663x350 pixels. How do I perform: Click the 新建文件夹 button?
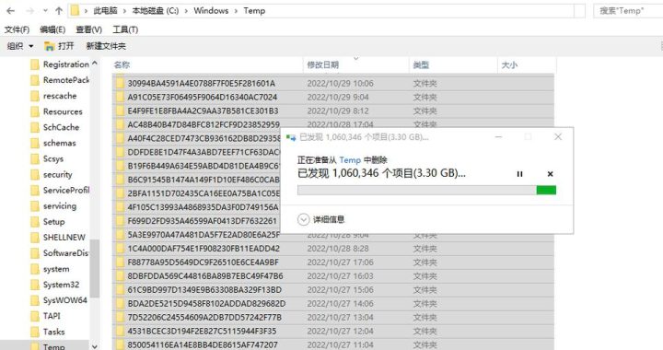pyautogui.click(x=106, y=46)
